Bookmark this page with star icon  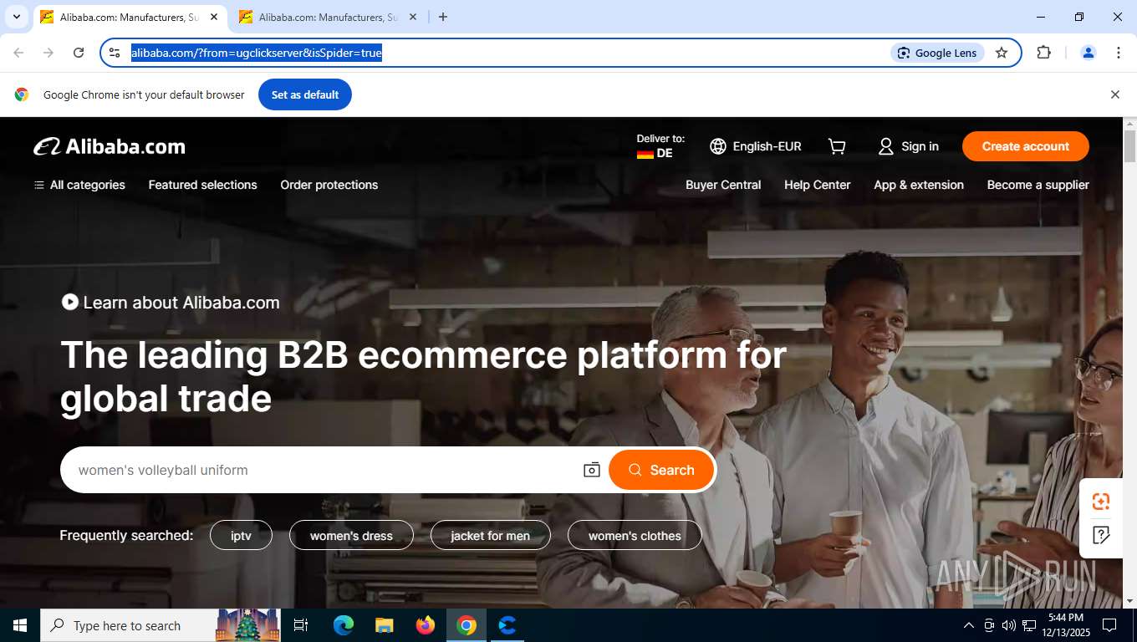tap(1002, 53)
